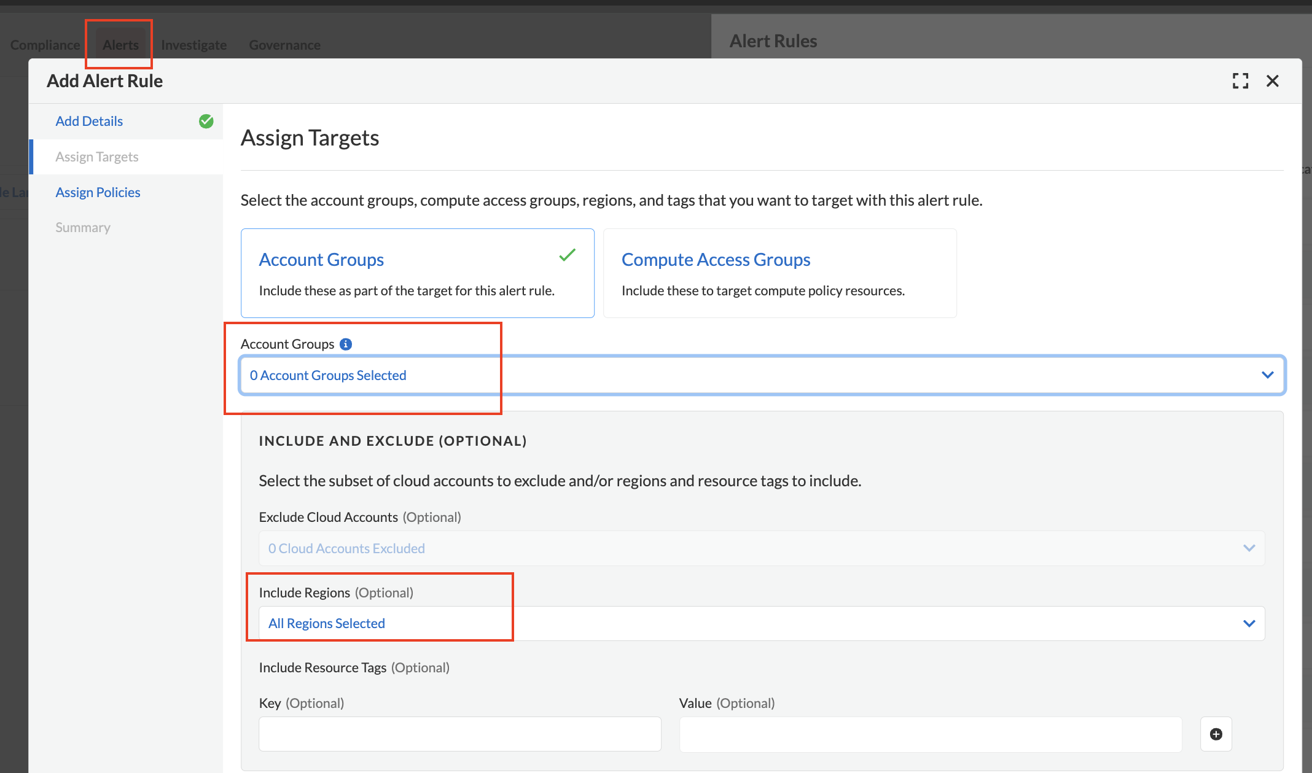The height and width of the screenshot is (773, 1312).
Task: Add resource tag with plus icon
Action: (x=1216, y=734)
